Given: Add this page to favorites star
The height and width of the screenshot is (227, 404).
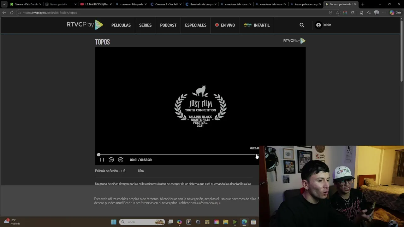Looking at the screenshot, I should [337, 13].
